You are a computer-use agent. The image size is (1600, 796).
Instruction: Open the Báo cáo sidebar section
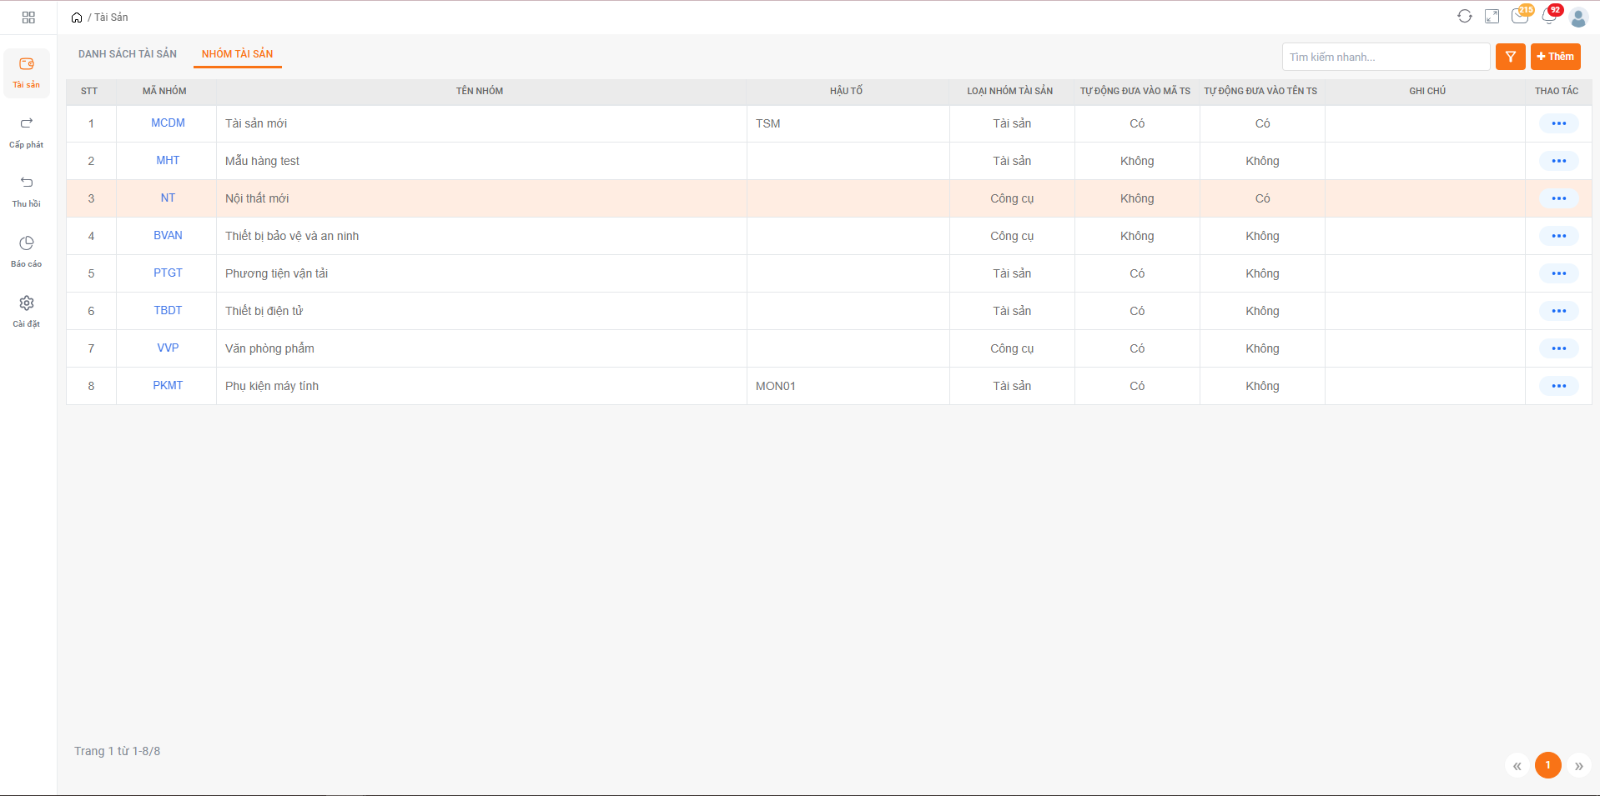tap(27, 252)
